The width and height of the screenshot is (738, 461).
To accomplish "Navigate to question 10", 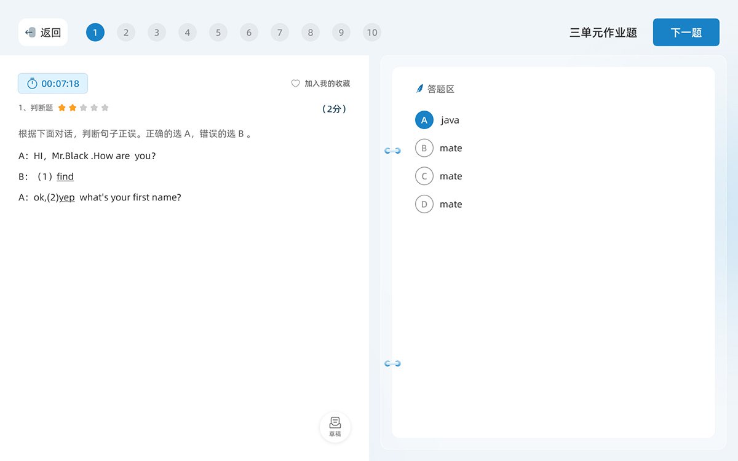I will pos(372,33).
